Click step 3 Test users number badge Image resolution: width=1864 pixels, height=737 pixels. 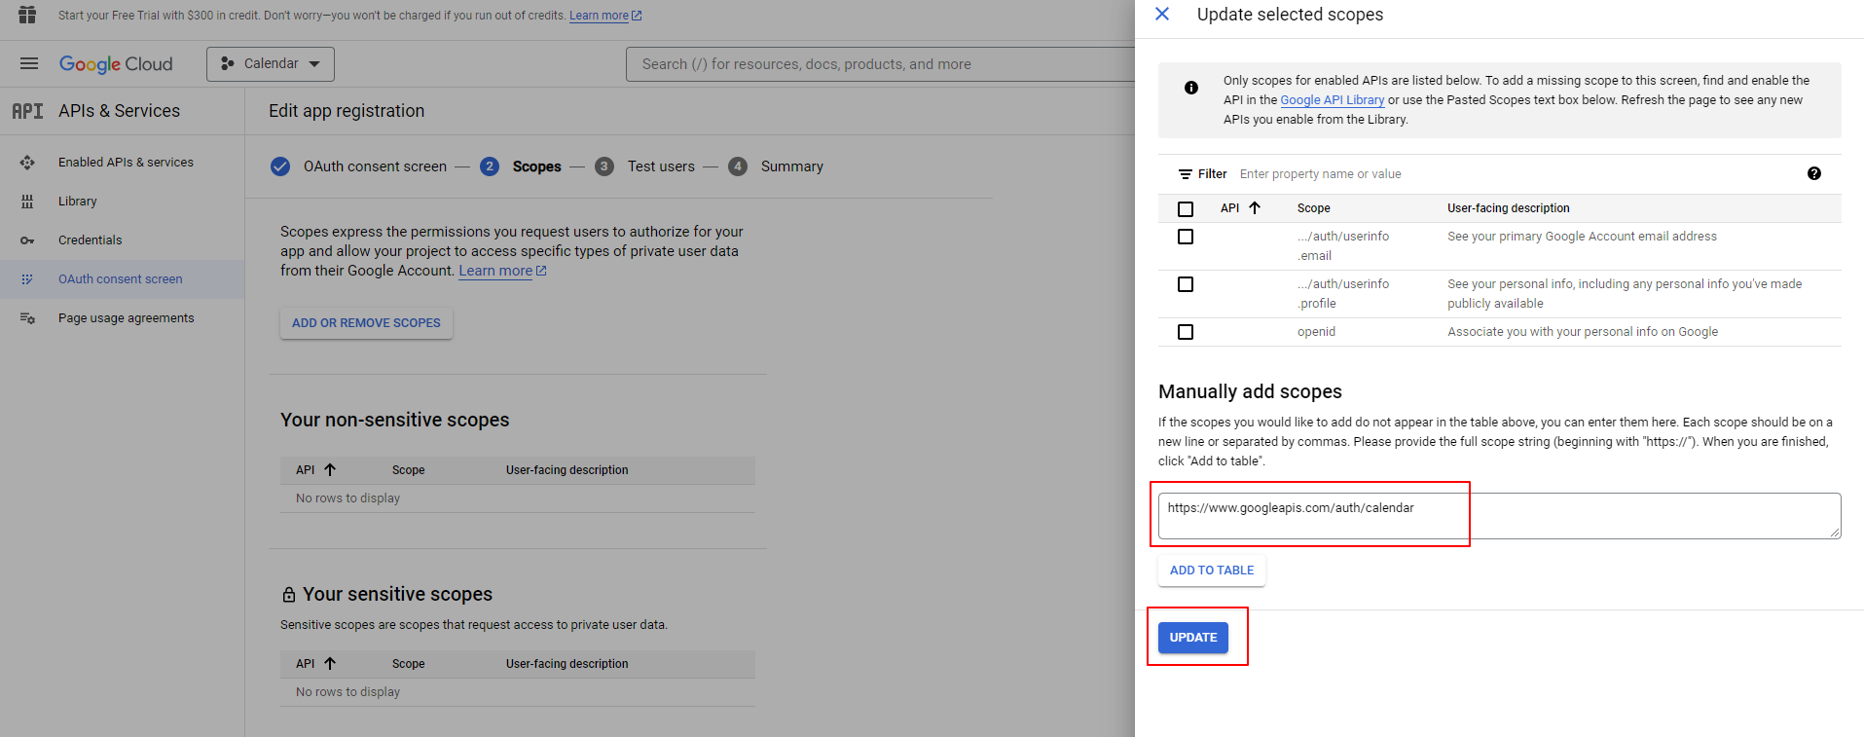[604, 166]
